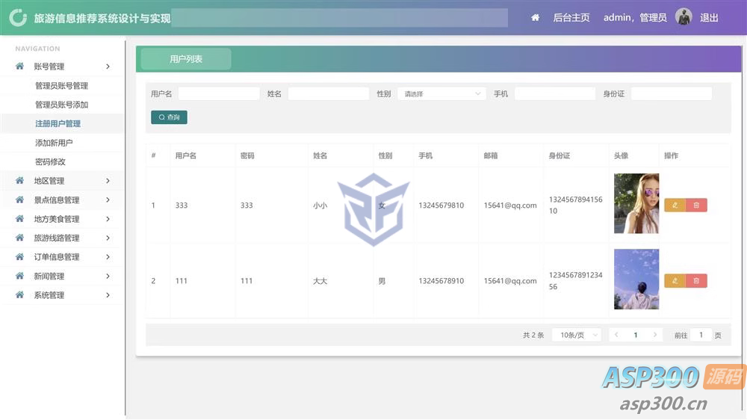Viewport: 747px width, 420px height.
Task: Open the 10条/页 page size dropdown
Action: pos(577,335)
